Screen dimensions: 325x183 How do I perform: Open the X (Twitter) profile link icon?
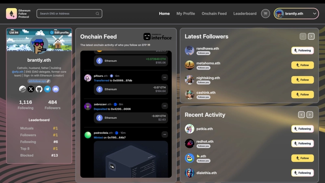click(x=31, y=89)
